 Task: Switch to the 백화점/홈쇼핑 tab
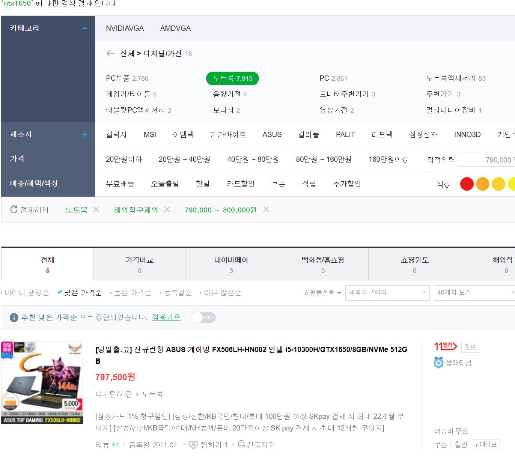pyautogui.click(x=323, y=264)
